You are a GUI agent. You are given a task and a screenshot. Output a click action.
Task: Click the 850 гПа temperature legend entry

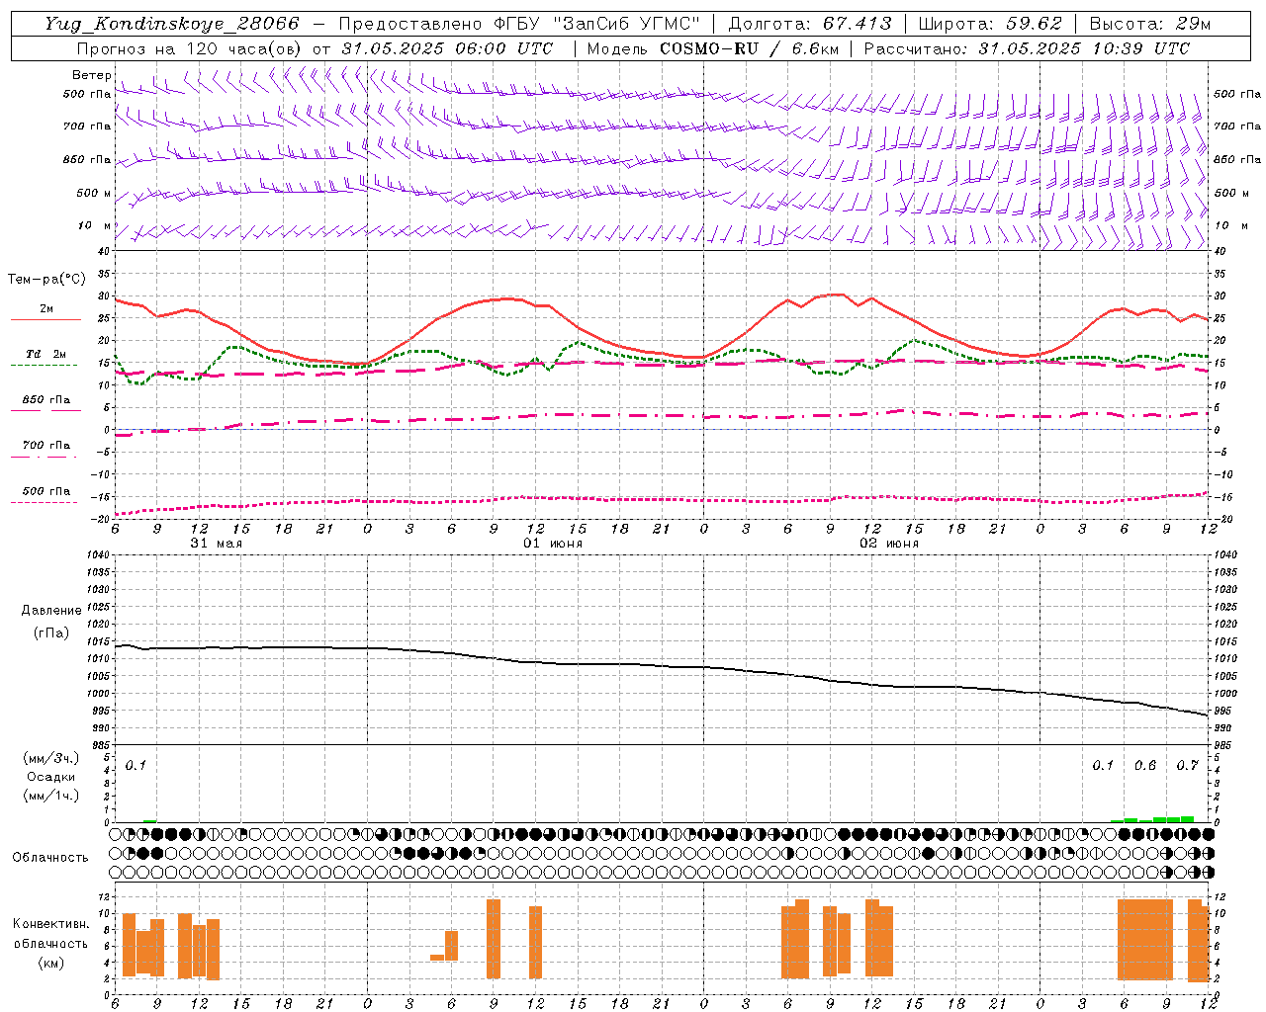point(45,400)
